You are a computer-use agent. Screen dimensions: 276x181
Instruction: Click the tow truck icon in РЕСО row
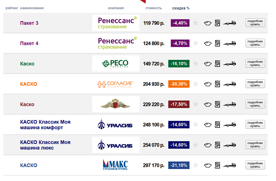[x=229, y=64]
